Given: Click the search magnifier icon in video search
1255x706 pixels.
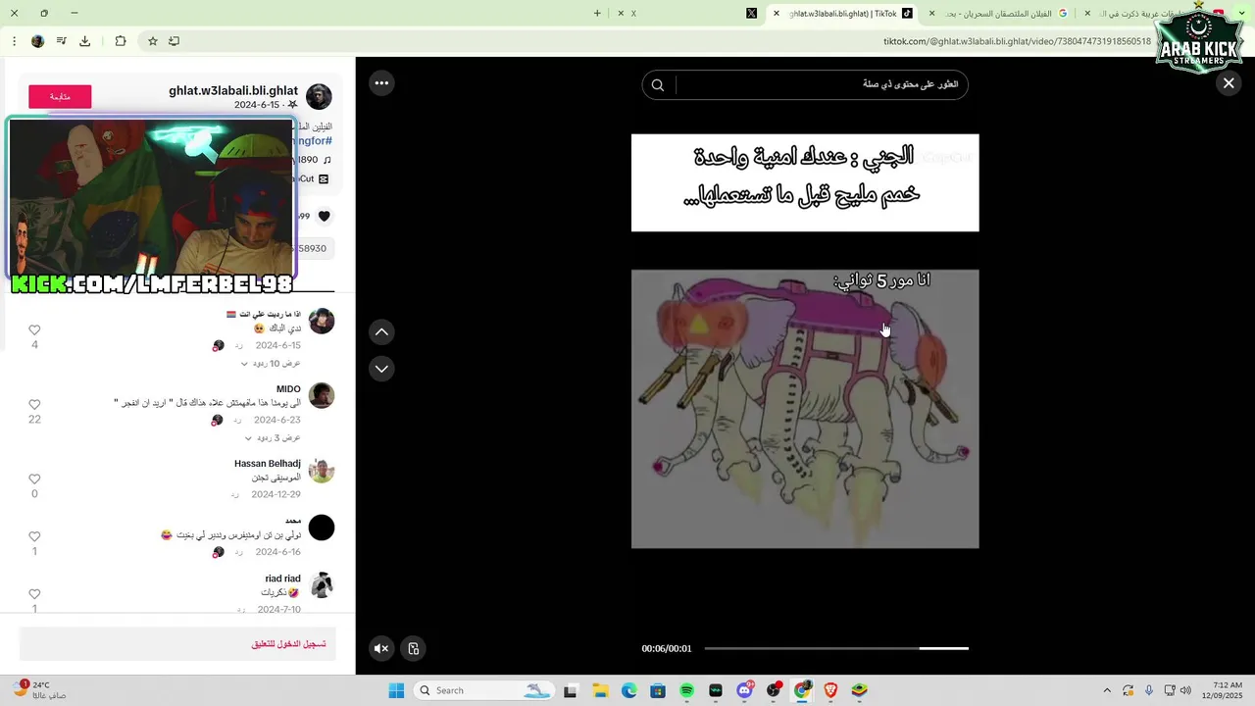Looking at the screenshot, I should click(658, 85).
